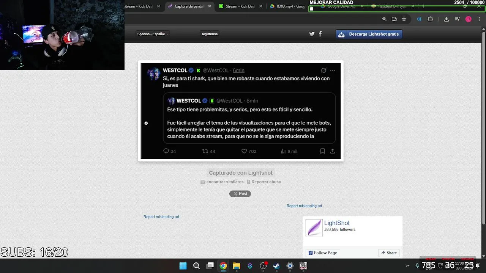486x273 pixels.
Task: Click the X Post button
Action: click(240, 194)
